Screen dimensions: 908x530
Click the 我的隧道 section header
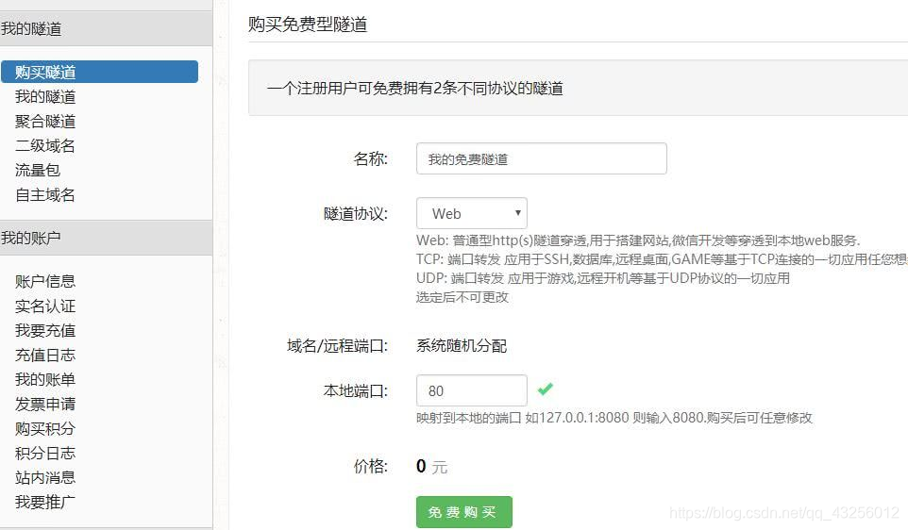(x=106, y=28)
